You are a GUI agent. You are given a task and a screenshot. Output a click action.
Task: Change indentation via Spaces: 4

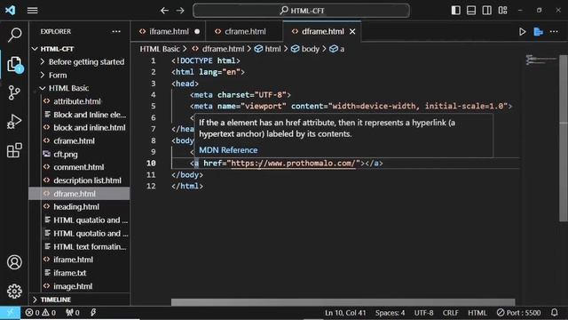point(390,313)
